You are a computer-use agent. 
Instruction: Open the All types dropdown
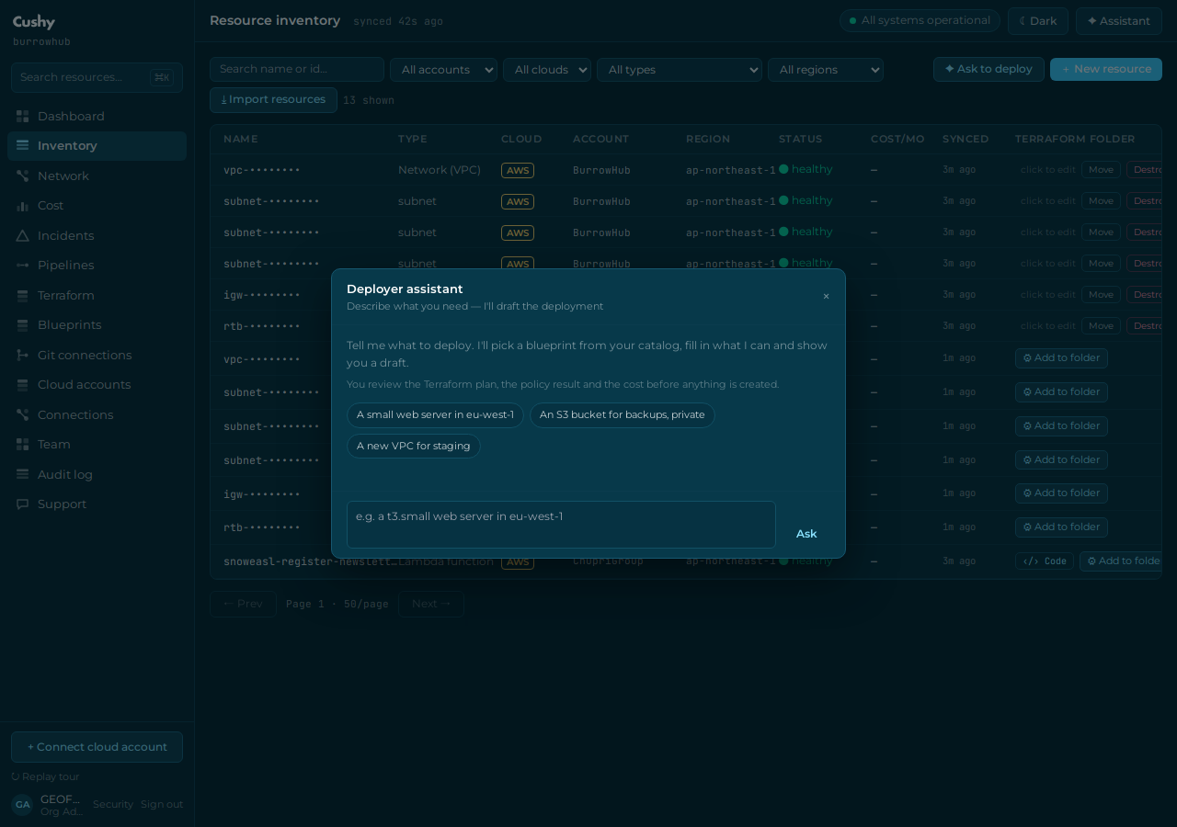coord(680,70)
